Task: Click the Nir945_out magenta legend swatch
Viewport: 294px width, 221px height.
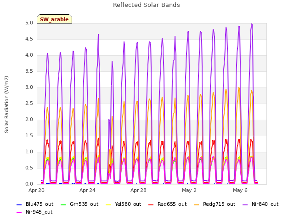Action: click(19, 213)
